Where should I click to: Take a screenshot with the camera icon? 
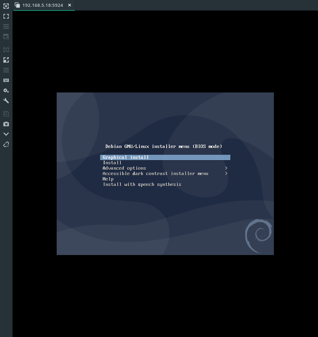pos(6,124)
